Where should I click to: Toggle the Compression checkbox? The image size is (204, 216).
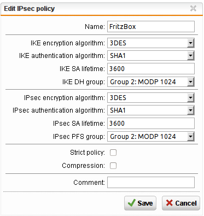click(x=113, y=166)
